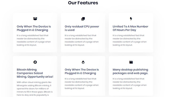Click the 'Only When The Device Is Plugged In & Charging' title under the droplet icon
171x97 pixels.
click(82, 71)
